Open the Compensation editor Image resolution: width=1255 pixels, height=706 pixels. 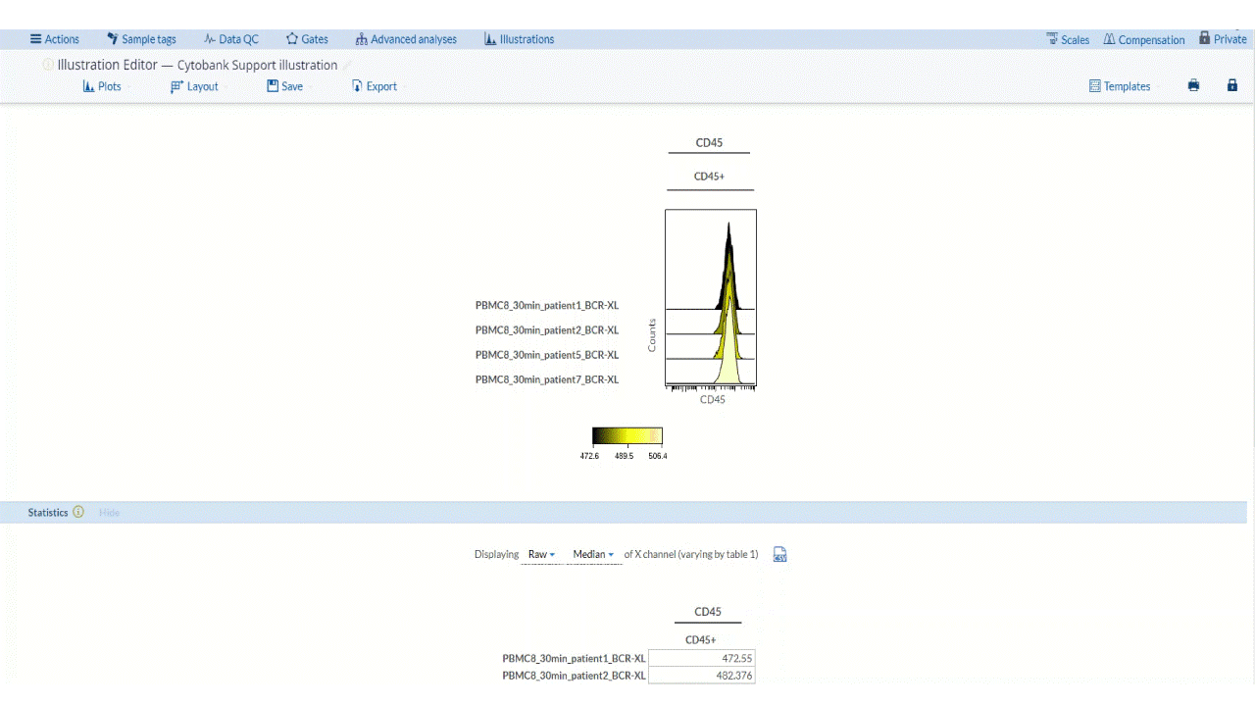point(1143,39)
